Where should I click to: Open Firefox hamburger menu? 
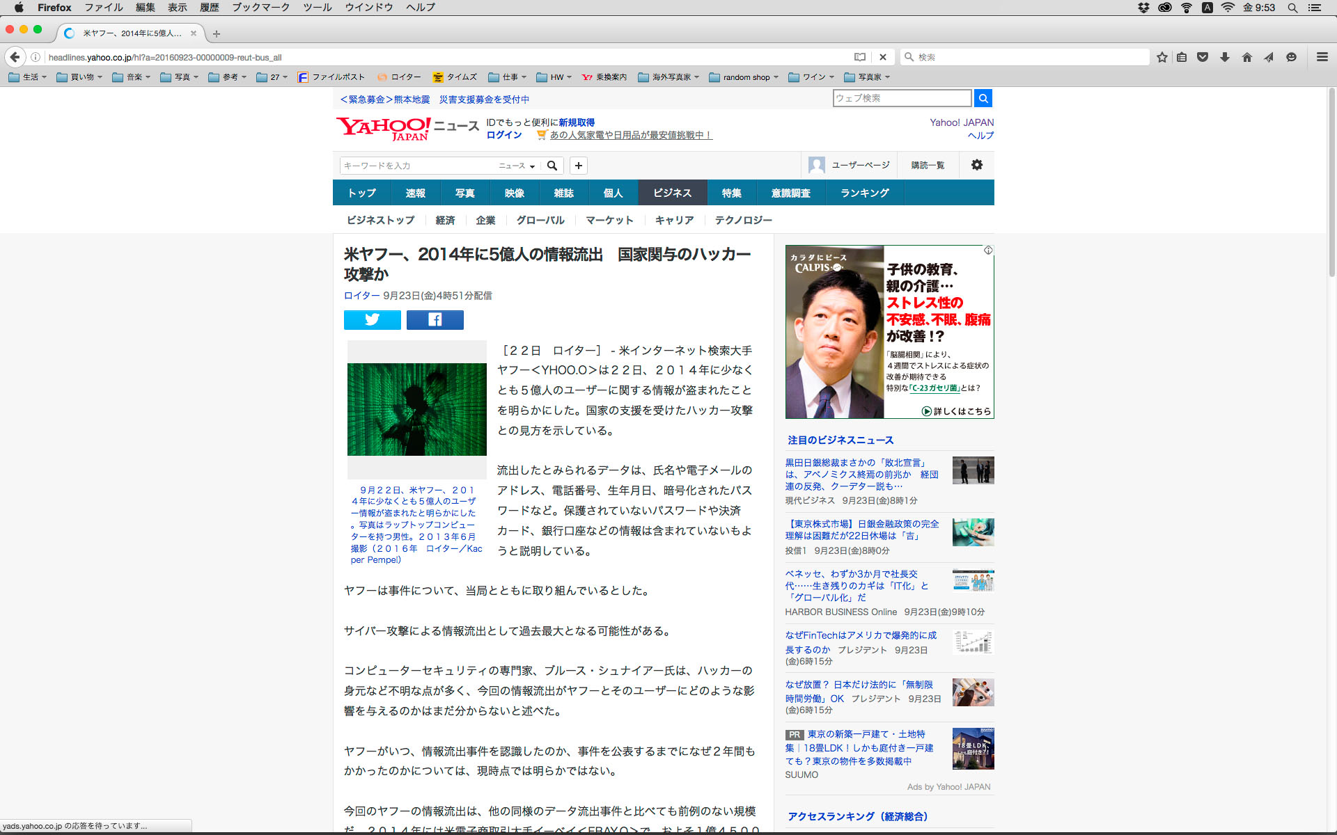tap(1322, 57)
